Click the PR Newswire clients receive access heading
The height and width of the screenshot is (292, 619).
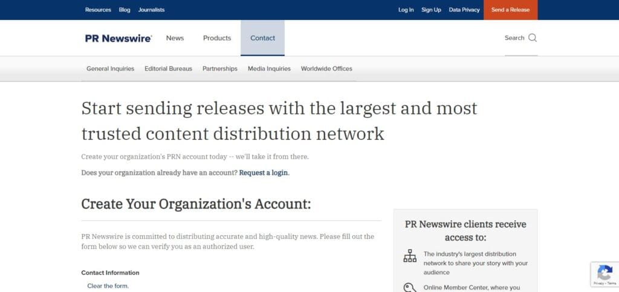point(465,231)
